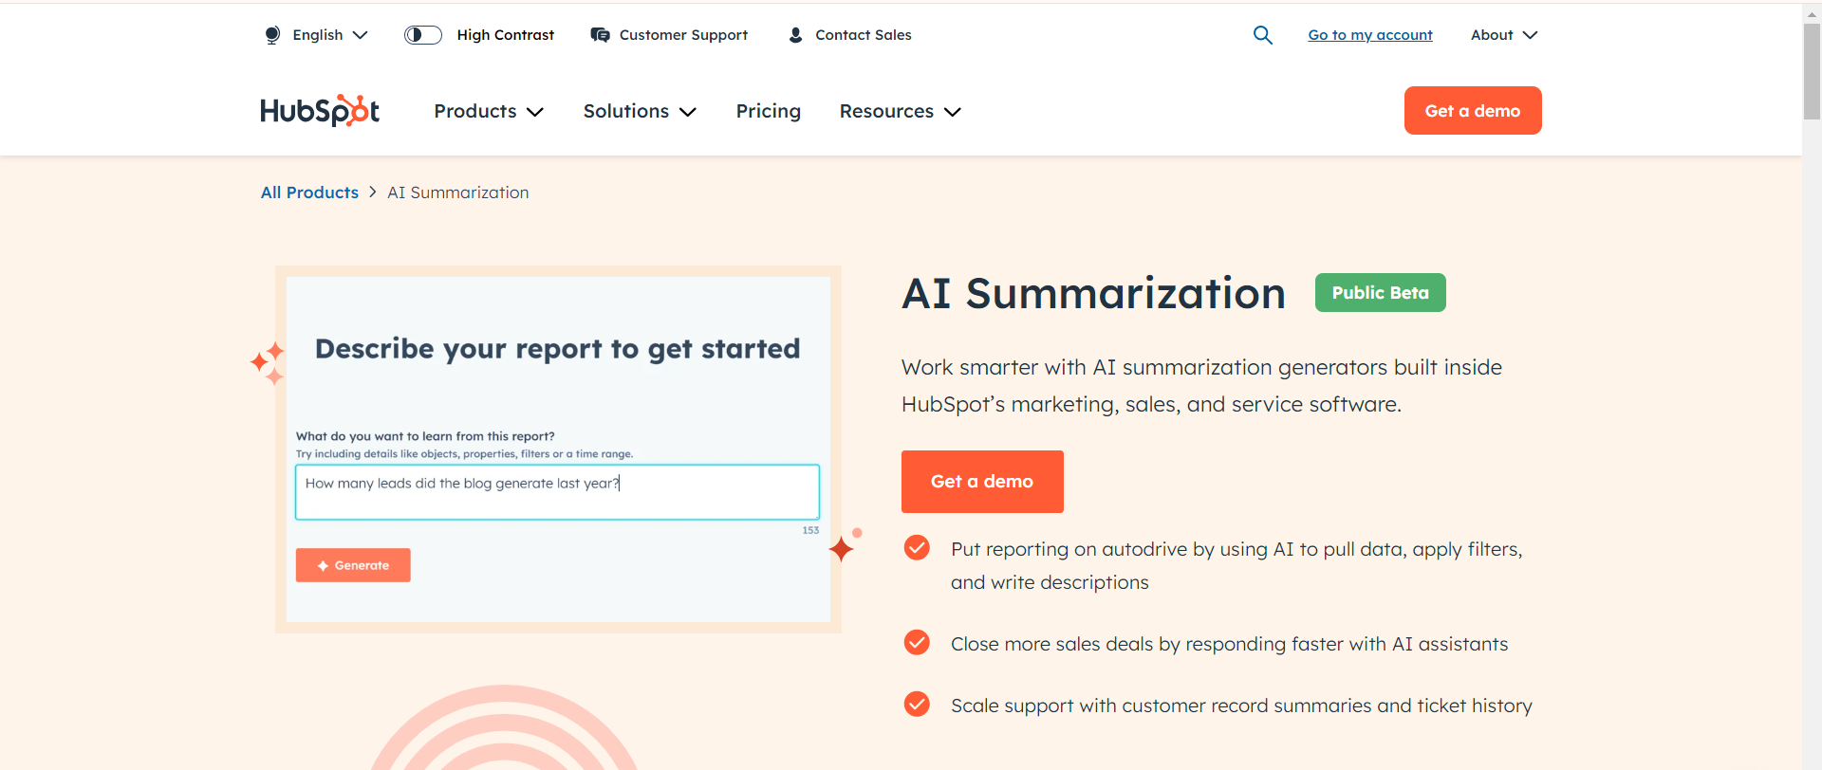Click the Get a demo button under description
Image resolution: width=1822 pixels, height=770 pixels.
tap(982, 482)
